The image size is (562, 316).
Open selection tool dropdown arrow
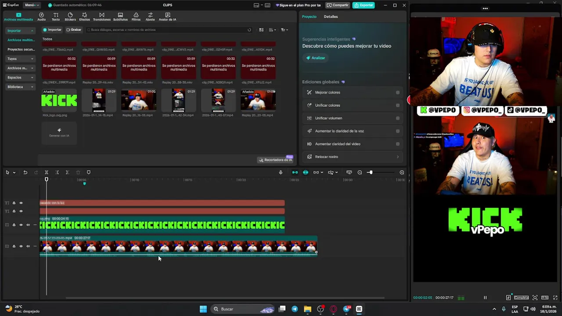(14, 172)
